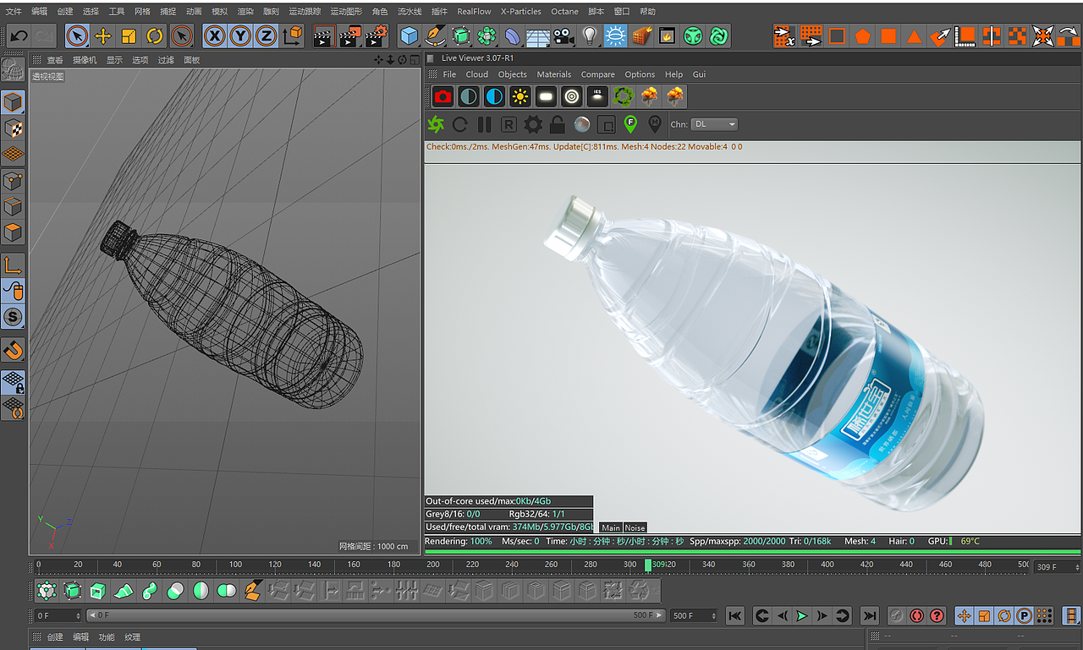Open the 摄像机 viewport menu
The image size is (1083, 650).
click(x=85, y=60)
